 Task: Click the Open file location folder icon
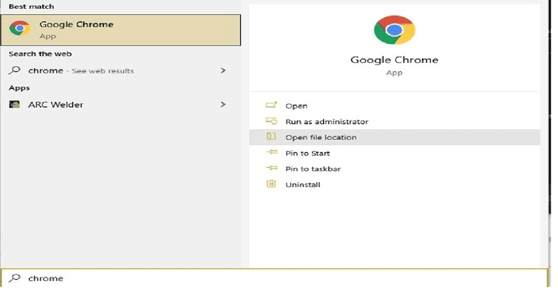pyautogui.click(x=271, y=136)
